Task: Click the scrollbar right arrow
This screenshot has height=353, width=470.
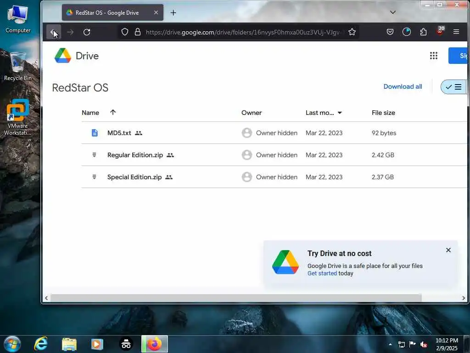Action: coord(464,298)
